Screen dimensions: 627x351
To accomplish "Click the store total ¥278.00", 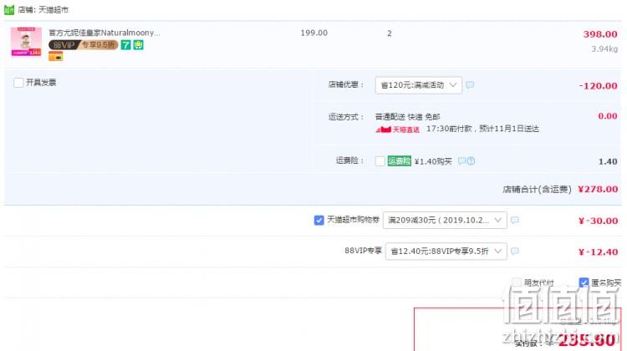I will point(598,189).
